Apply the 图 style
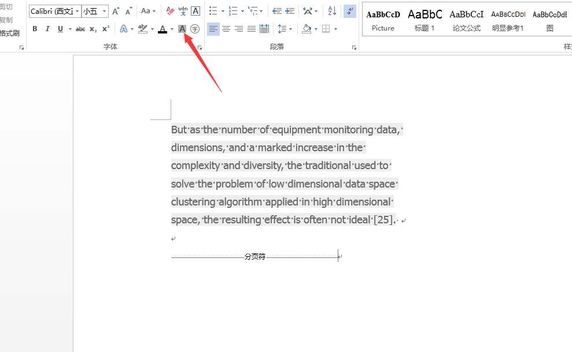 pyautogui.click(x=550, y=21)
